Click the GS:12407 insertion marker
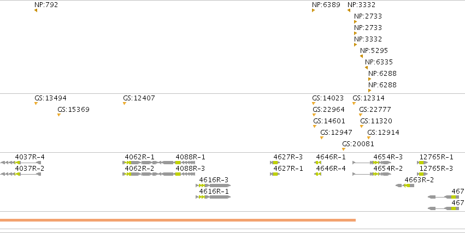This screenshot has height=233, width=465. 125,103
